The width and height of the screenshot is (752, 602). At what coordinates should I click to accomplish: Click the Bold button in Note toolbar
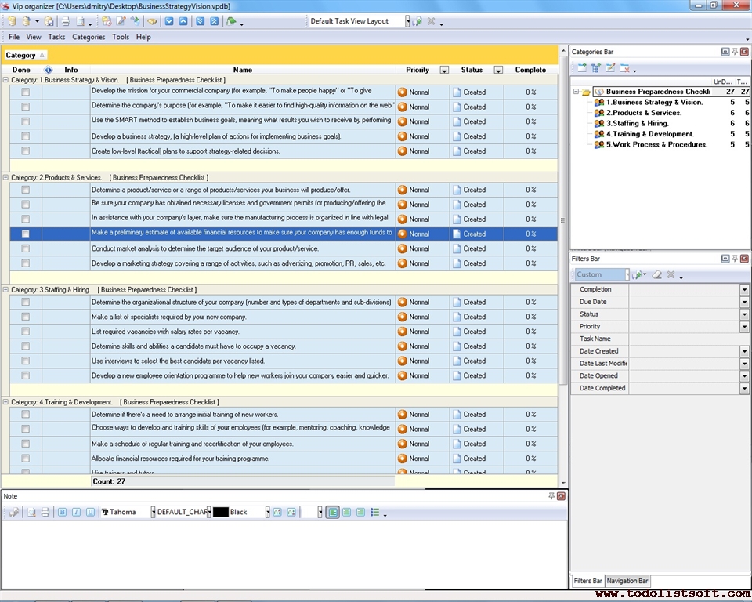(x=63, y=512)
